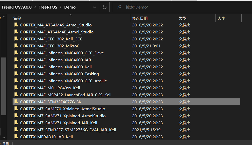The height and width of the screenshot is (145, 252).
Task: Click folder icon of CORTEX_M4F_STM32F407ZG-SK
Action: 16,102
